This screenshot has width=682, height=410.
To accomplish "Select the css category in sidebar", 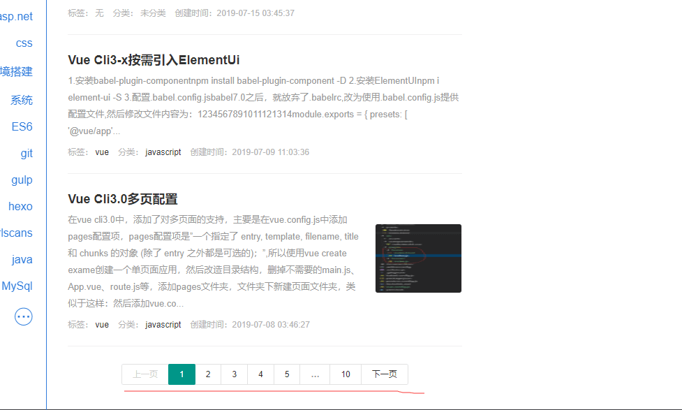I will pos(24,43).
